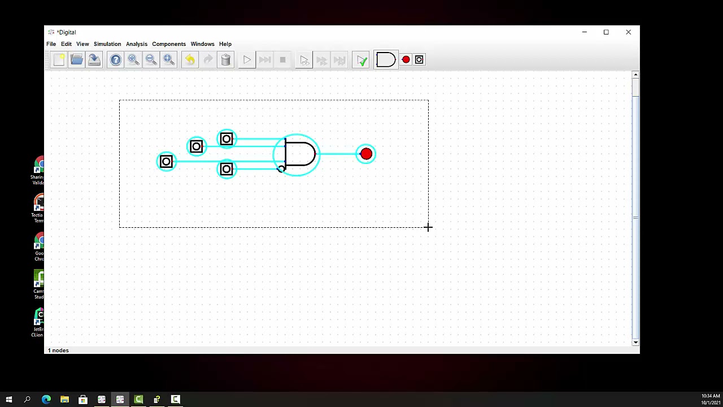Screen dimensions: 723x407
Task: Click the leftmost magnifier zoom icon
Action: click(x=133, y=60)
